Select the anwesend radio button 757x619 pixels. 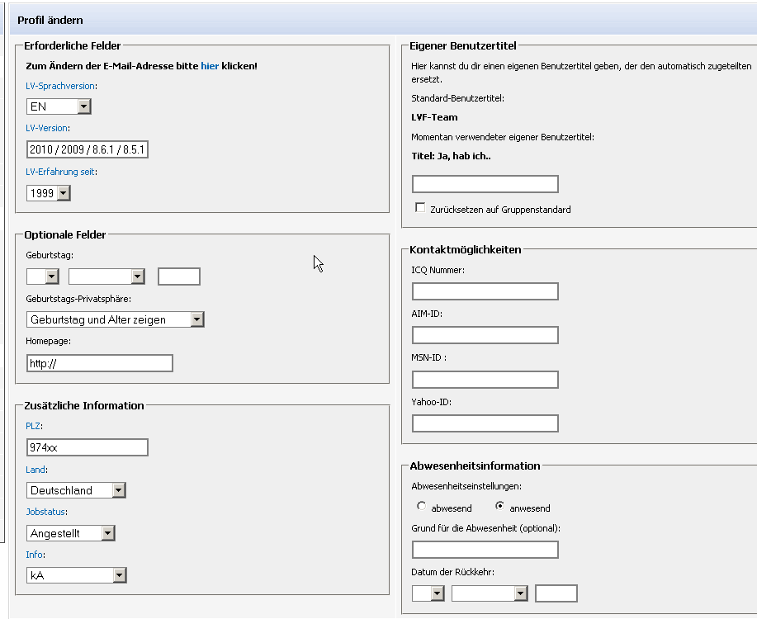(x=499, y=506)
